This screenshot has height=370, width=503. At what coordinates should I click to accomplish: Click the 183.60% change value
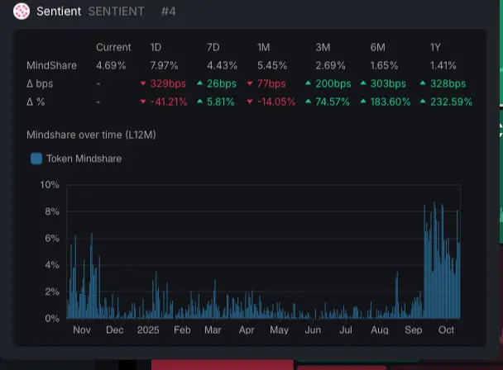(390, 102)
